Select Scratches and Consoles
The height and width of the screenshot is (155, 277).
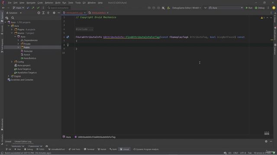22,80
